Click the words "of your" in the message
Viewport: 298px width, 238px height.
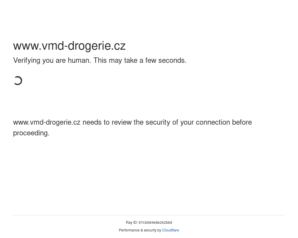pos(183,122)
